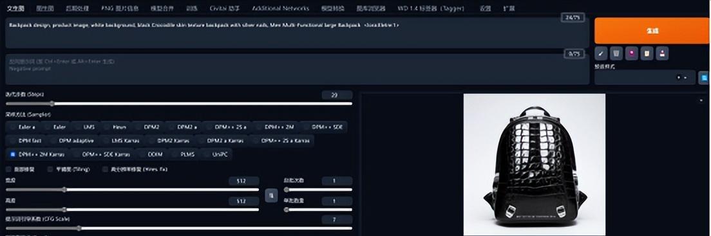711x236 pixels.
Task: Click the clipboard icon to apply selected style
Action: coord(647,53)
